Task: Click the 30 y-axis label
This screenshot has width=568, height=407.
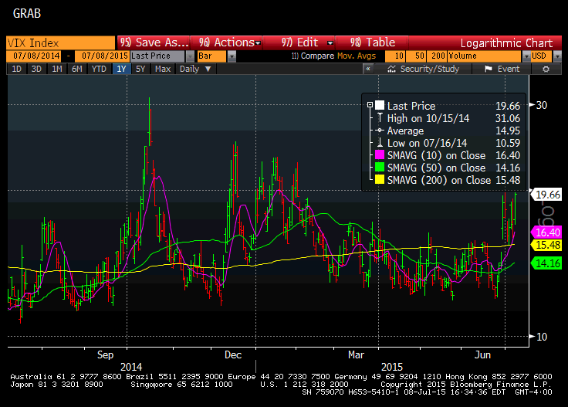Action: [542, 105]
